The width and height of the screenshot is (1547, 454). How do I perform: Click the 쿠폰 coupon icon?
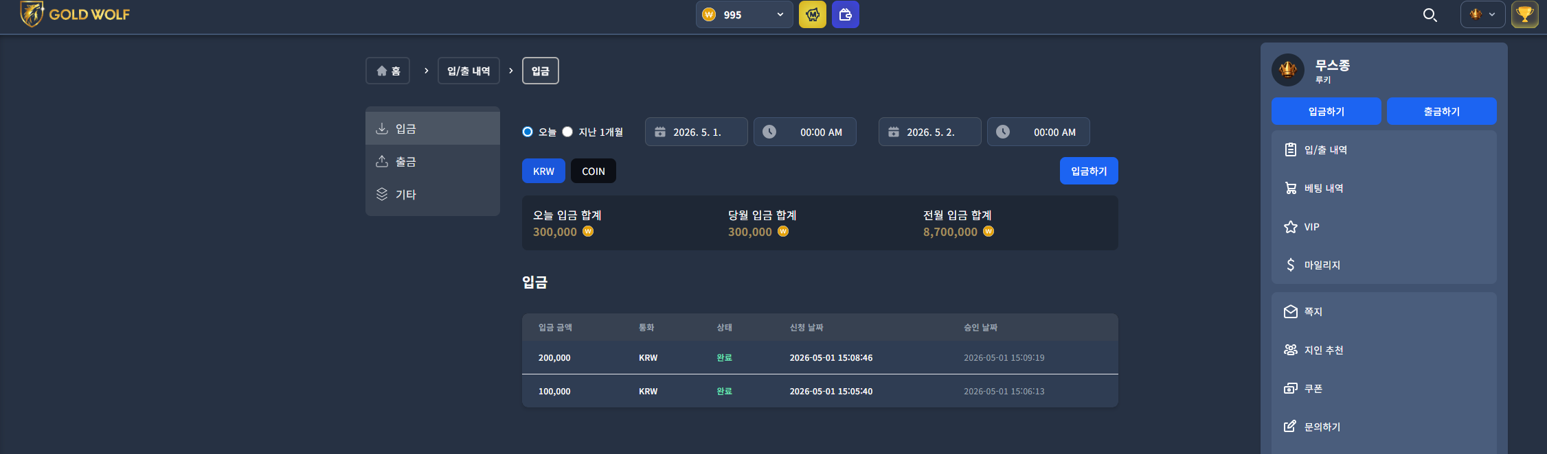click(1291, 389)
